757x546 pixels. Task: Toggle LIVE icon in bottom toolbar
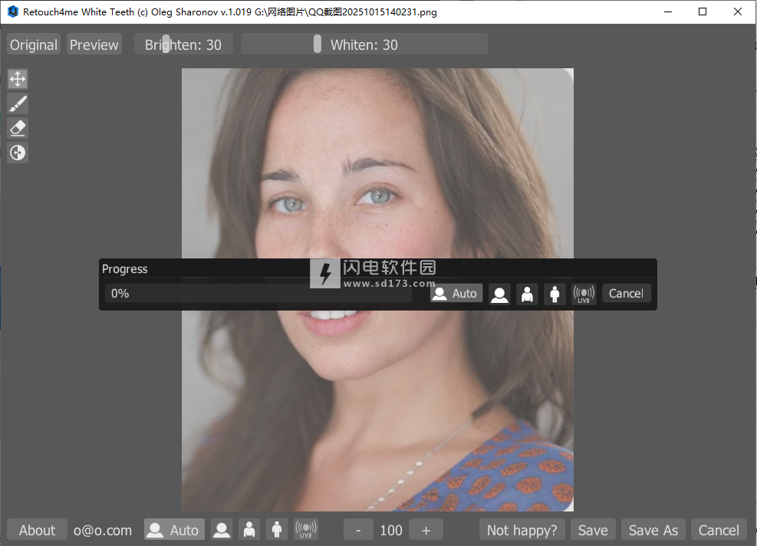click(x=306, y=530)
